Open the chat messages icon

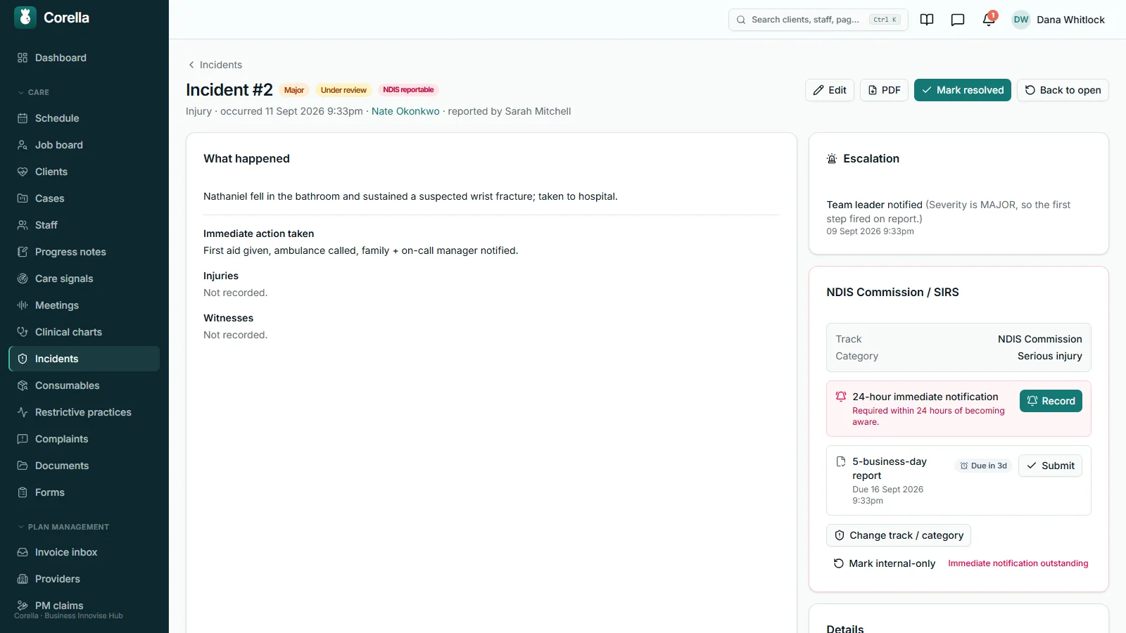(x=958, y=20)
